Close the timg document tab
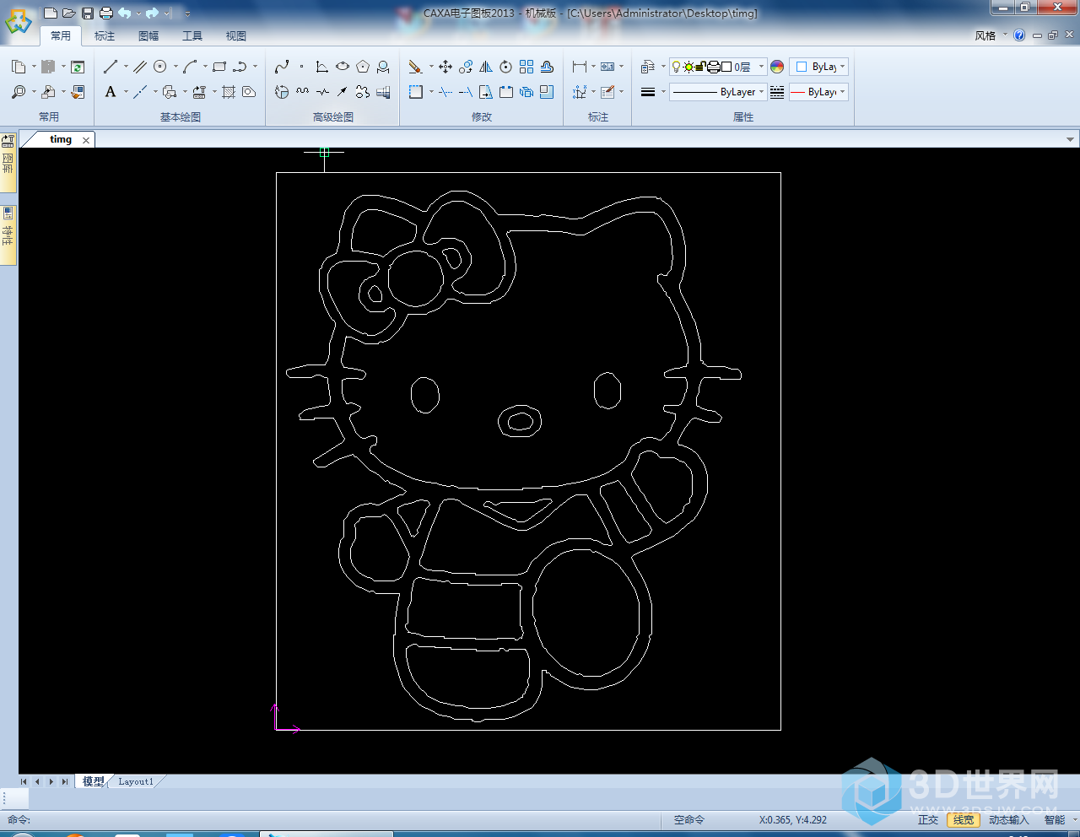This screenshot has height=837, width=1080. (x=86, y=140)
